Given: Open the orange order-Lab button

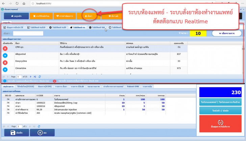Looking at the screenshot, I should point(113,16).
